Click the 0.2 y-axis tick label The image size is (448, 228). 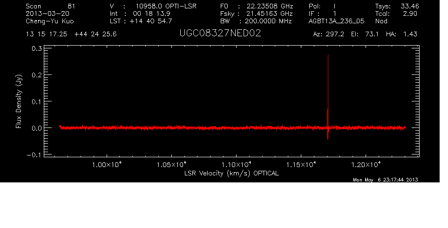[37, 75]
